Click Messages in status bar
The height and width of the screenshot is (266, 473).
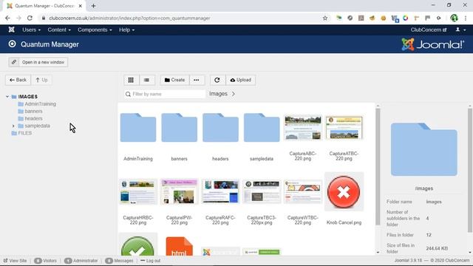tap(119, 261)
